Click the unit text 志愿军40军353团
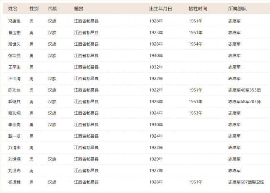Viewport: 270px width, 193px height. (x=244, y=90)
